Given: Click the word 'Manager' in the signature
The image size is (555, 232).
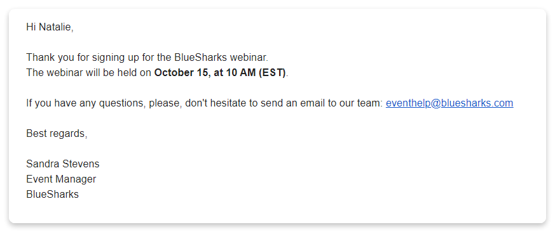Looking at the screenshot, I should coord(76,179).
